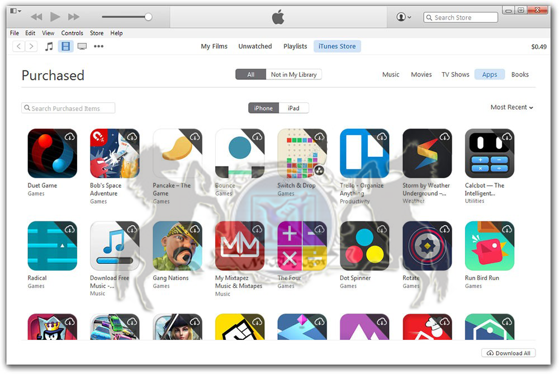
Task: Select the Movies library film icon
Action: 65,46
